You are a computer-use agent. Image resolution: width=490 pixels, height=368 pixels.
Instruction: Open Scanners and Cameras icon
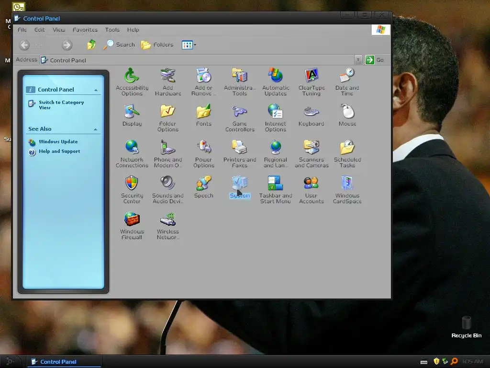pos(312,154)
